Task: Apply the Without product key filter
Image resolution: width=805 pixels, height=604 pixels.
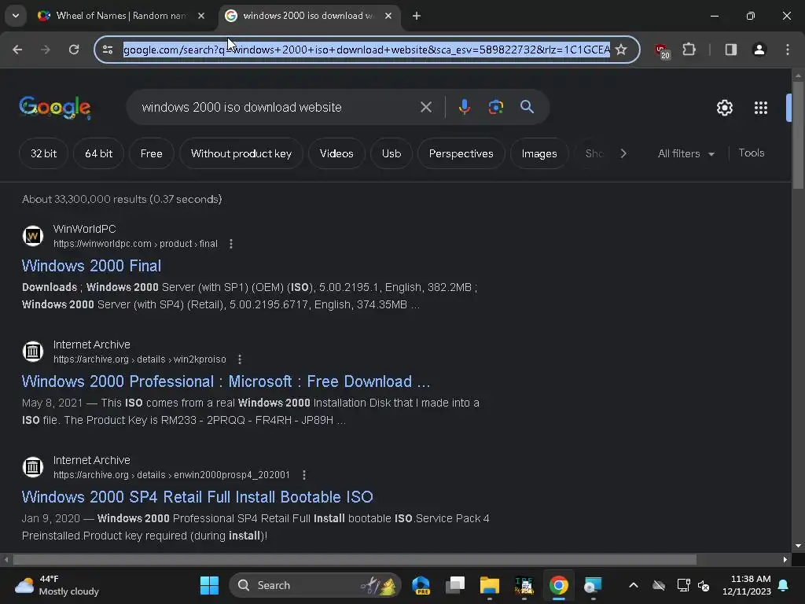Action: click(x=241, y=153)
